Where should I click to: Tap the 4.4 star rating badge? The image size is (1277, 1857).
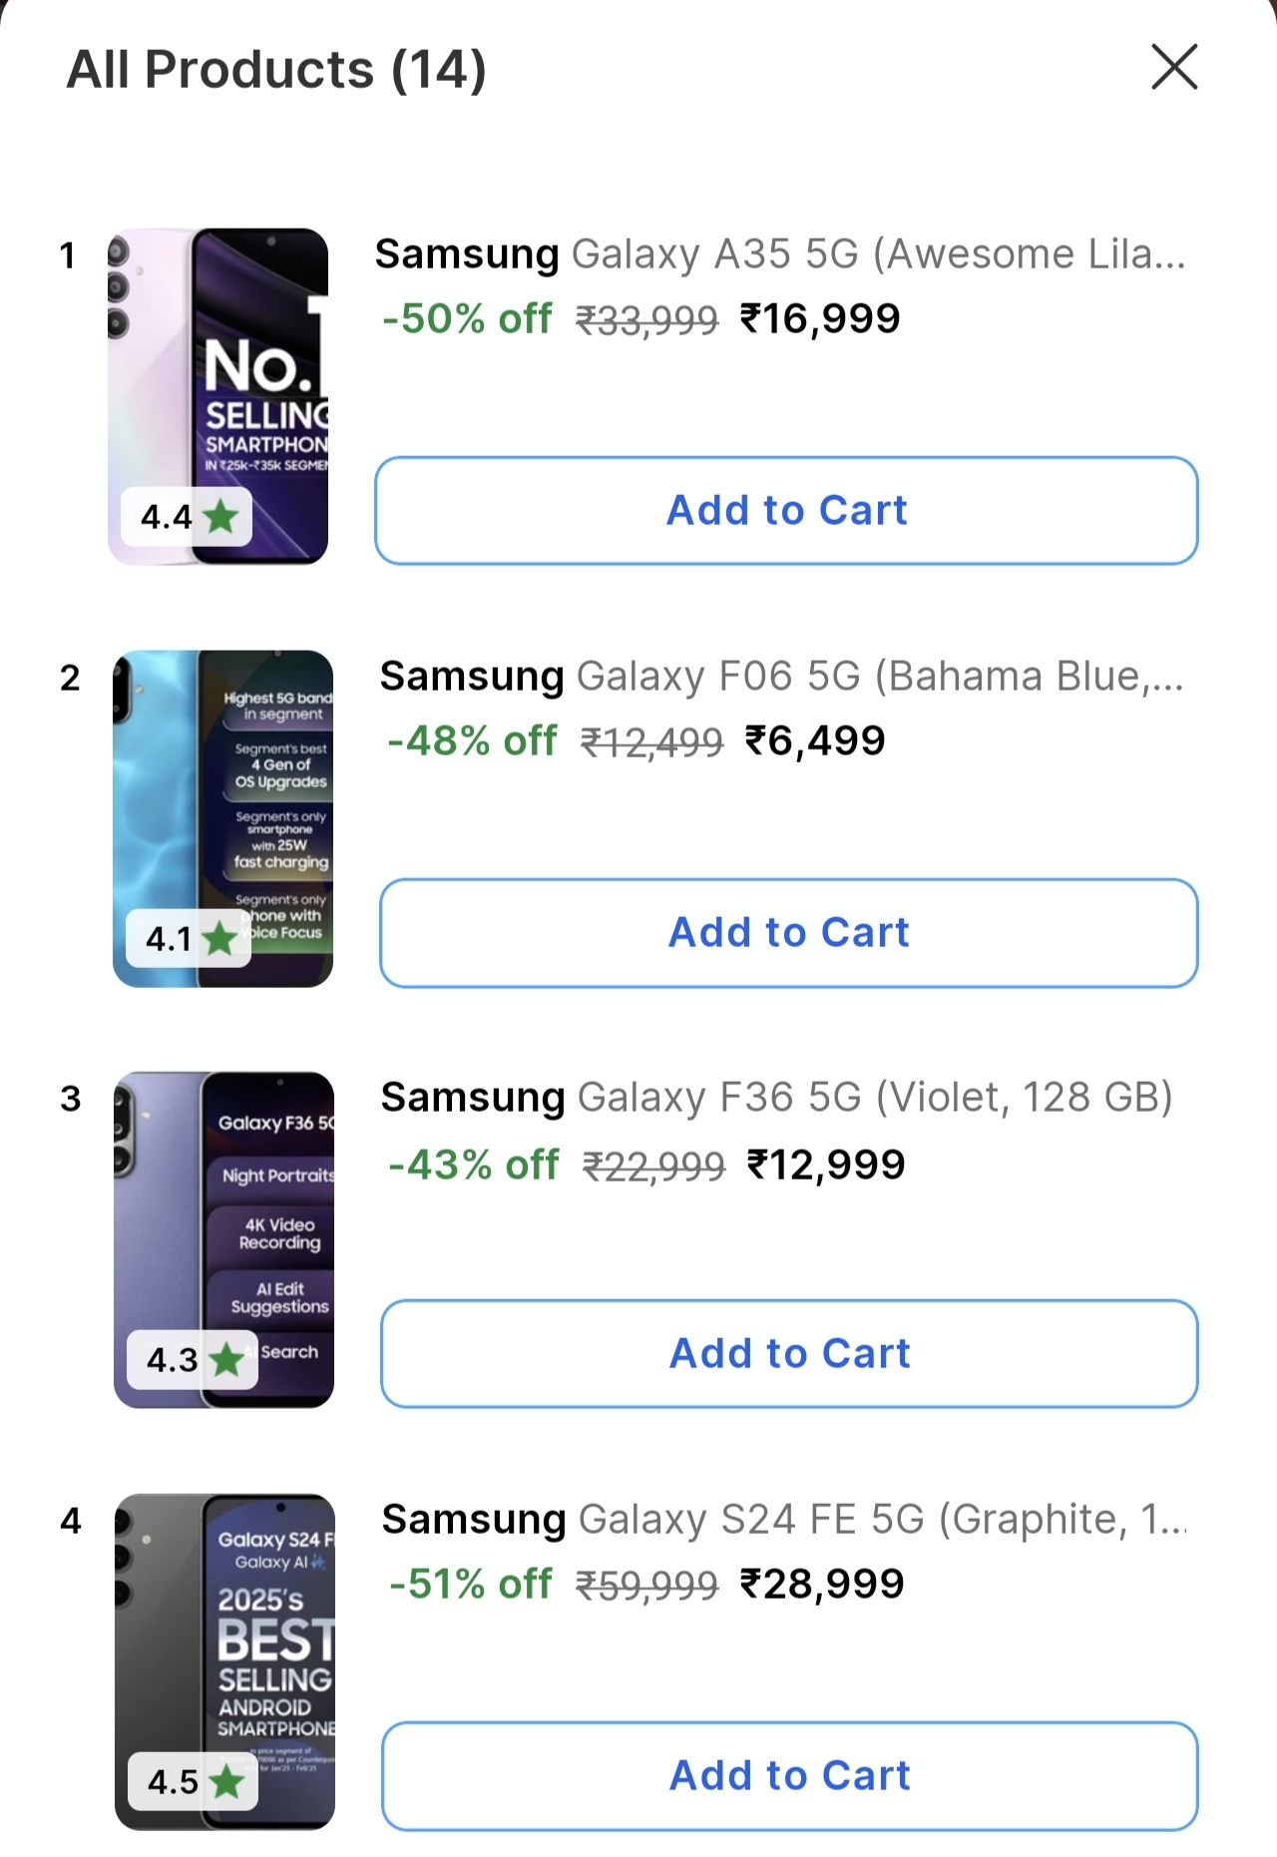point(188,517)
